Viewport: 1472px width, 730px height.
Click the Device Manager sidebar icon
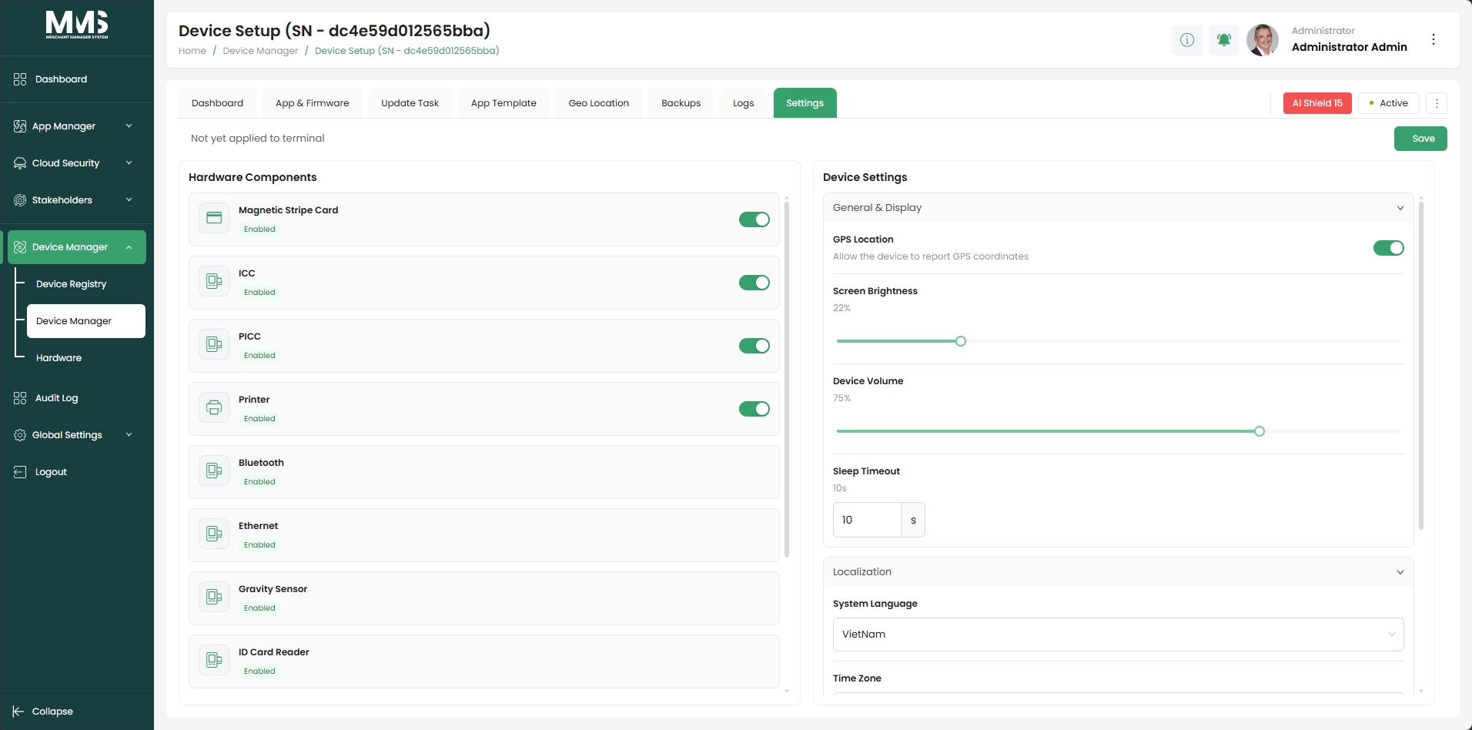click(x=20, y=247)
